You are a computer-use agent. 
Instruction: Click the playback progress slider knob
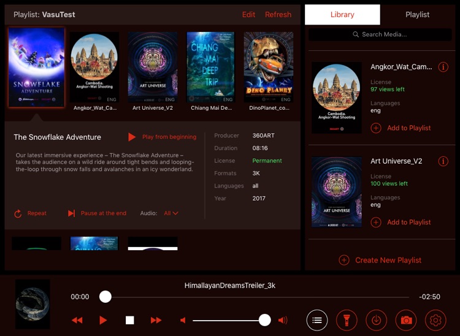click(105, 297)
